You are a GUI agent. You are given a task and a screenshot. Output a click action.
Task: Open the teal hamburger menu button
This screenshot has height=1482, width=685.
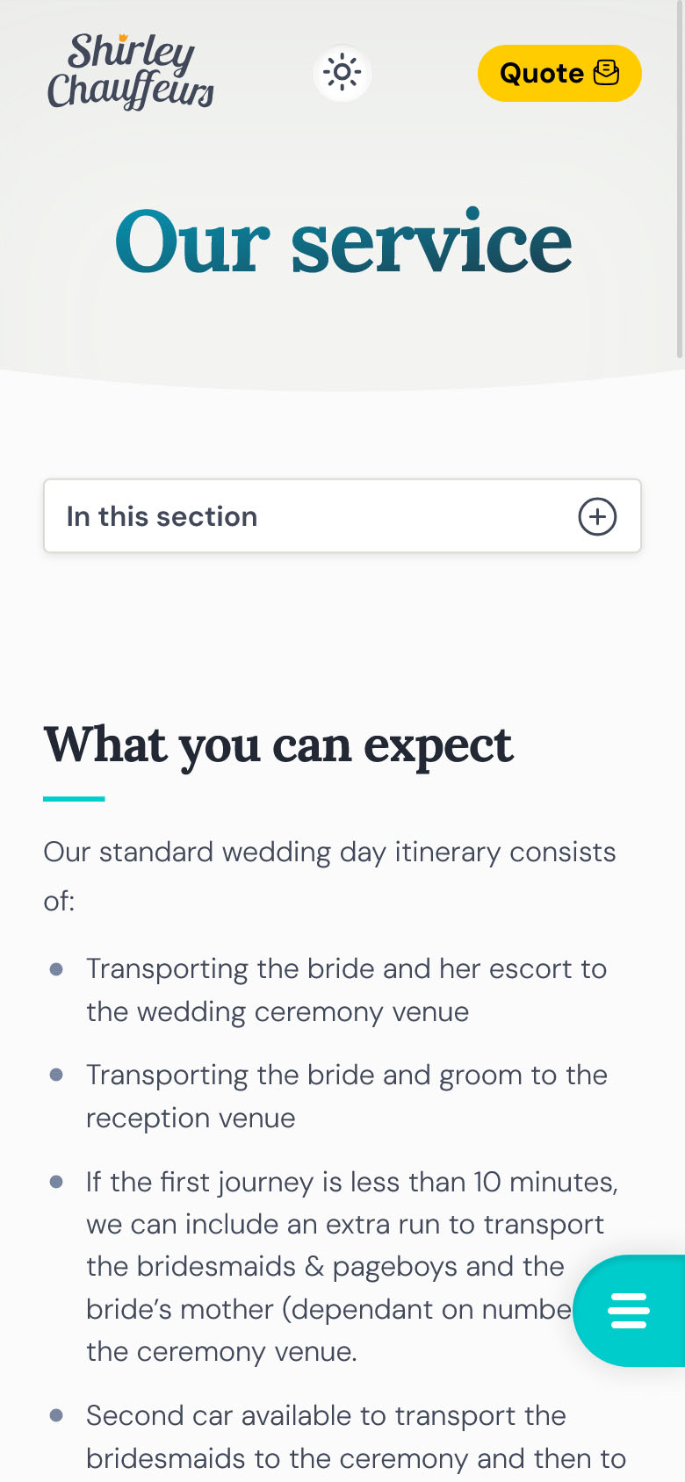pyautogui.click(x=629, y=1310)
